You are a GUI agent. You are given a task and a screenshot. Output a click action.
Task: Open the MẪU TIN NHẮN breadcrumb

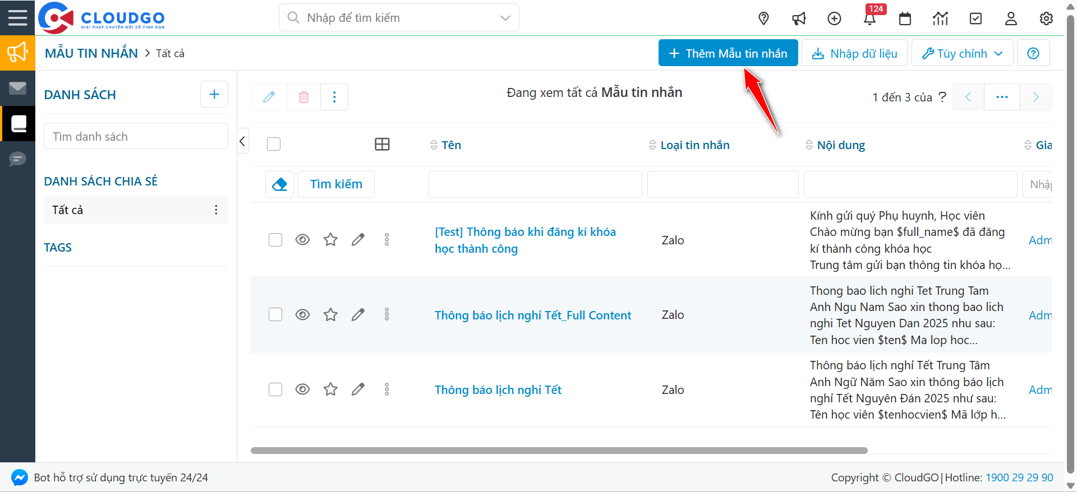click(x=91, y=53)
